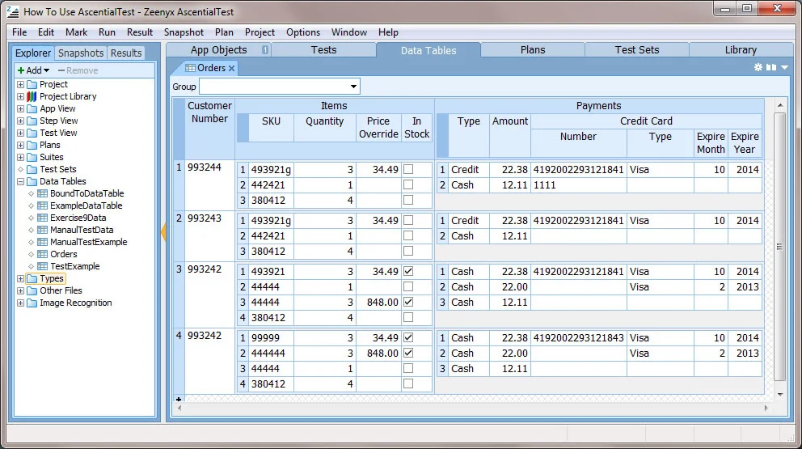This screenshot has width=802, height=449.
Task: Select card number ending 1843 cell
Action: (579, 338)
